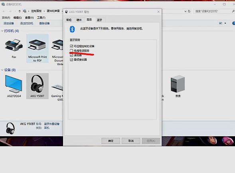Screen dimensions: 235x173
Task: Toggle the 可远程控制的设备 checkbox
Action: [71, 46]
